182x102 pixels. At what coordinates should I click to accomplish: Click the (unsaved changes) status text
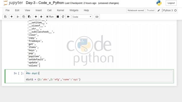click(x=108, y=3)
